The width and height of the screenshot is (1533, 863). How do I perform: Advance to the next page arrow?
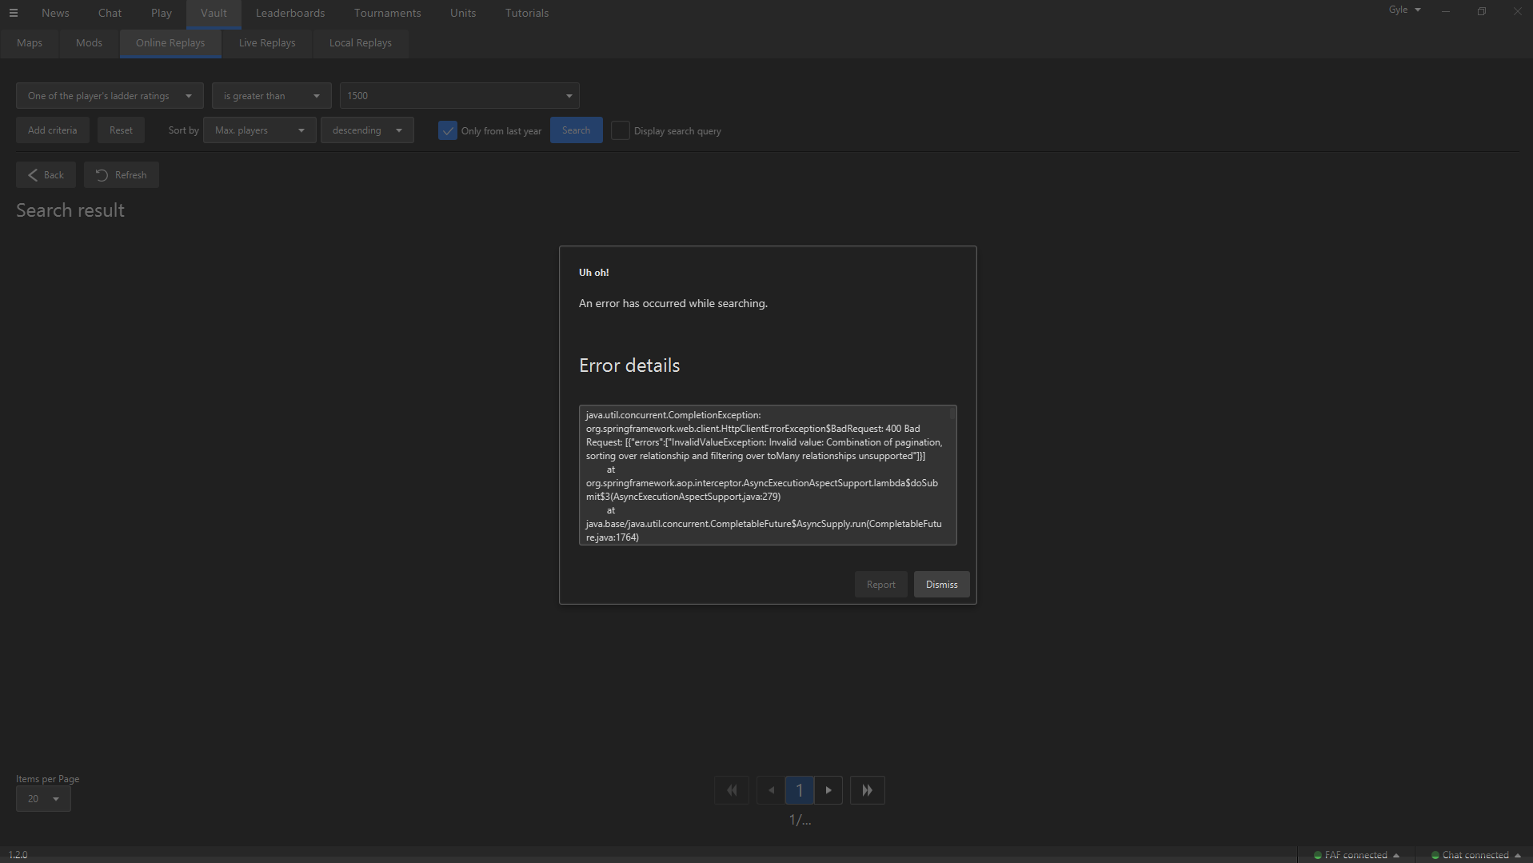(x=828, y=789)
